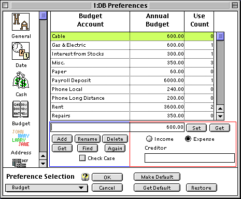
Task: Click the 240.00 Phone Local amount
Action: (x=175, y=89)
